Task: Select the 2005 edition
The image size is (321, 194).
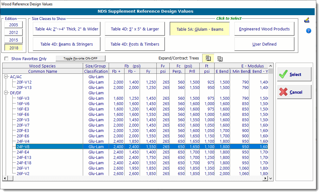Action: (x=14, y=25)
